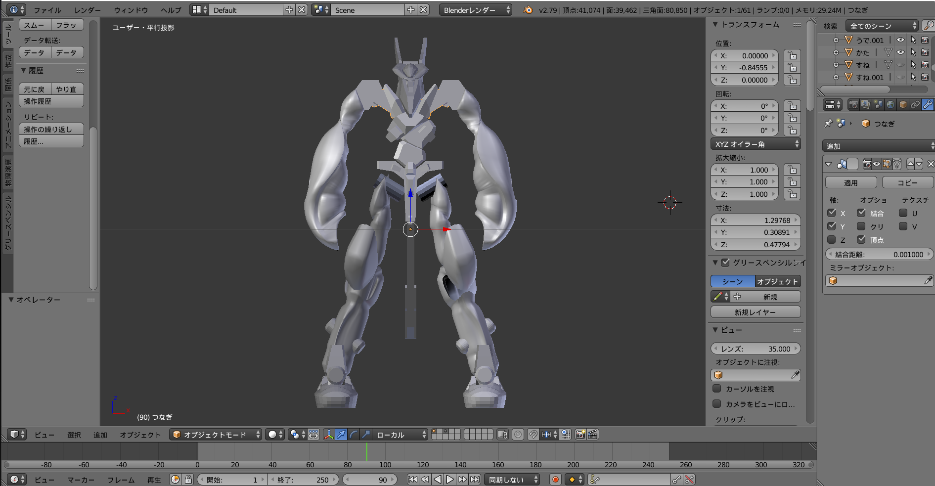Toggle modifier render camera icon

(x=867, y=164)
